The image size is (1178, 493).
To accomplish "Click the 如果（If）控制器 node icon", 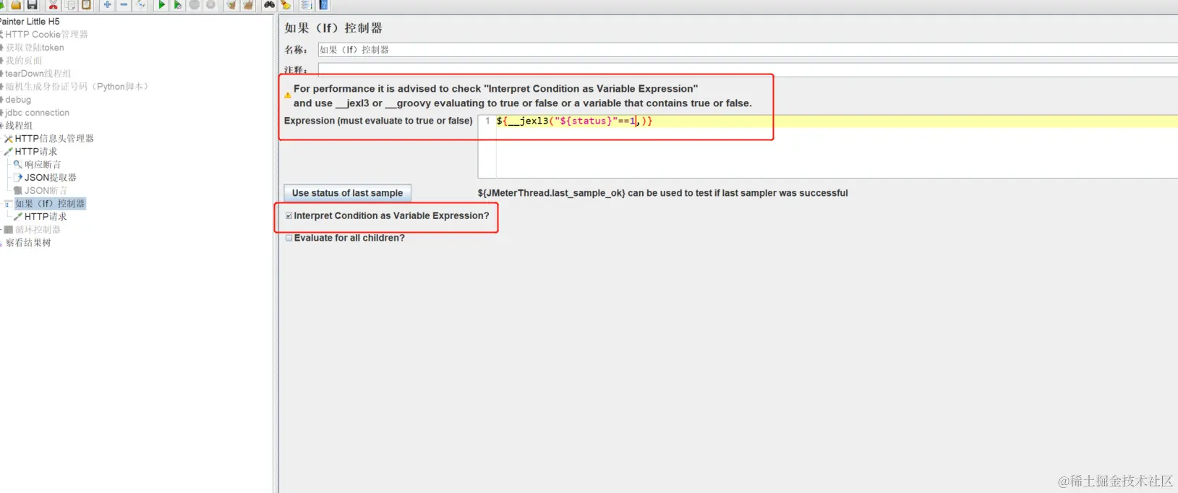I will pyautogui.click(x=9, y=204).
